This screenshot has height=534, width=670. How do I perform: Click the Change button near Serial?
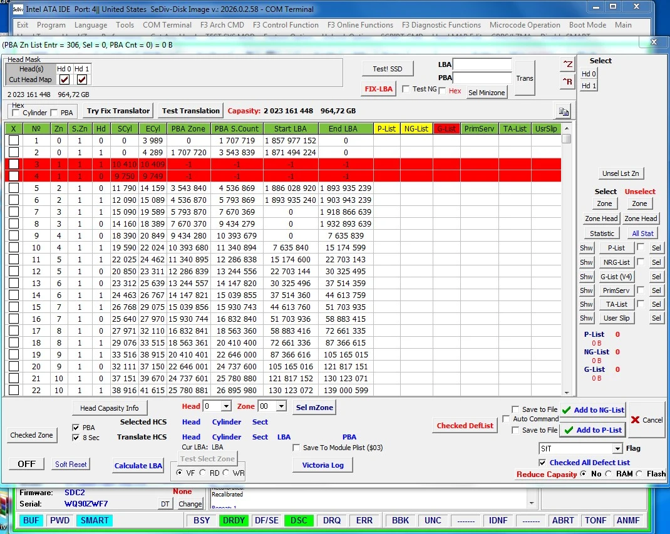190,504
